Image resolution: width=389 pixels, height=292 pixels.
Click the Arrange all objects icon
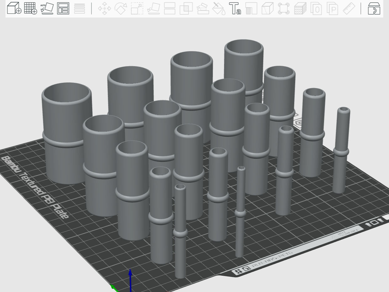[x=63, y=8]
